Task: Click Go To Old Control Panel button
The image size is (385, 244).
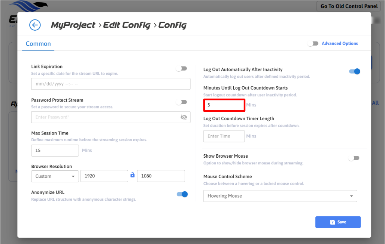Action: tap(349, 6)
